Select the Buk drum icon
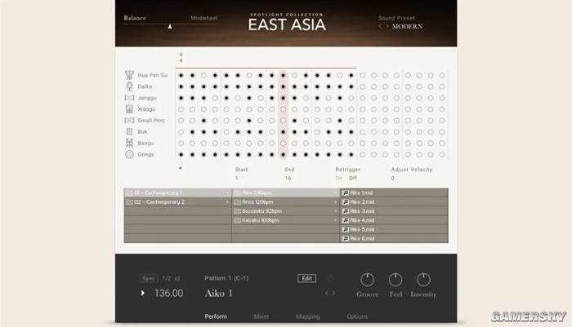This screenshot has width=572, height=327. pos(129,131)
